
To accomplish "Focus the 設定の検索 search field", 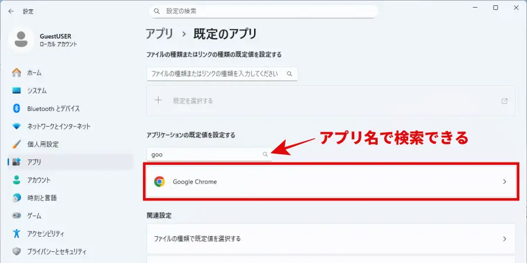I will tap(263, 11).
